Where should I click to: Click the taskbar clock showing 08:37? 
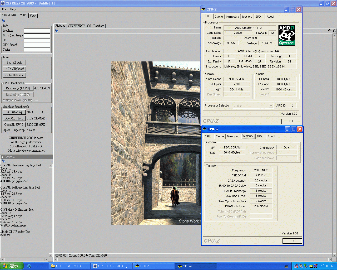click(326, 266)
